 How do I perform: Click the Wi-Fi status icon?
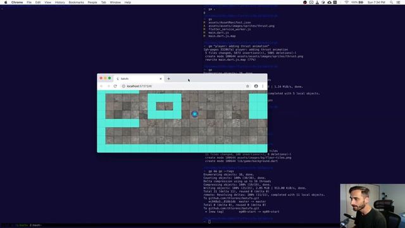point(347,3)
